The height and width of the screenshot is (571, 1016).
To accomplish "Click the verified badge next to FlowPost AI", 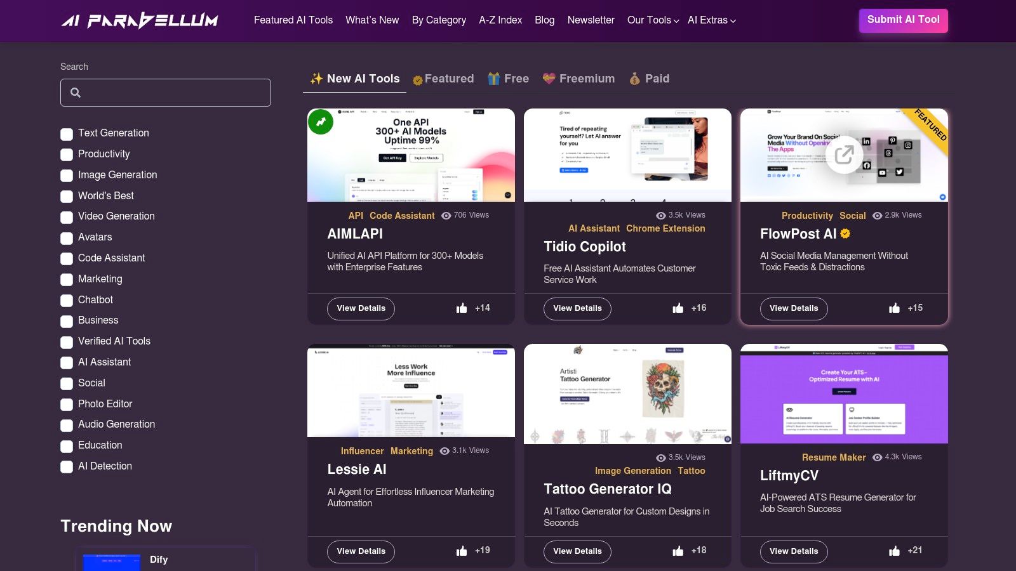I will click(x=845, y=233).
